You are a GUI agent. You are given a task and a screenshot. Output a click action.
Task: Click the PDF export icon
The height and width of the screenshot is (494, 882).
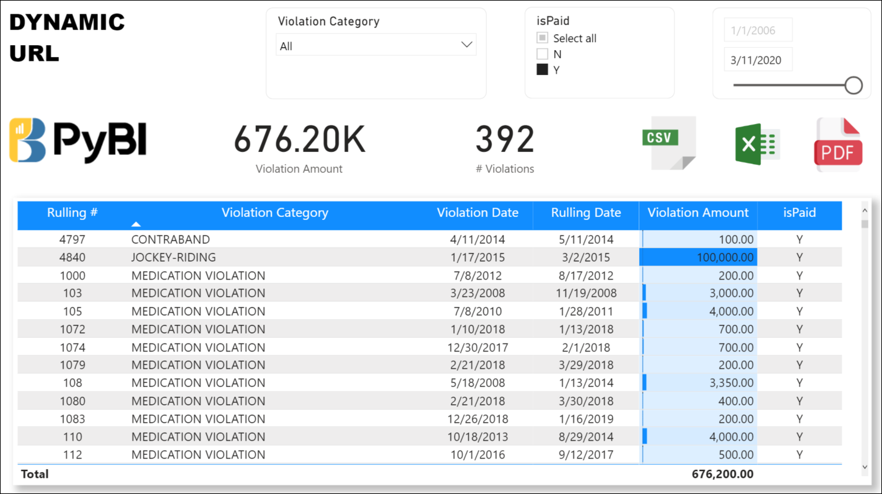click(838, 144)
